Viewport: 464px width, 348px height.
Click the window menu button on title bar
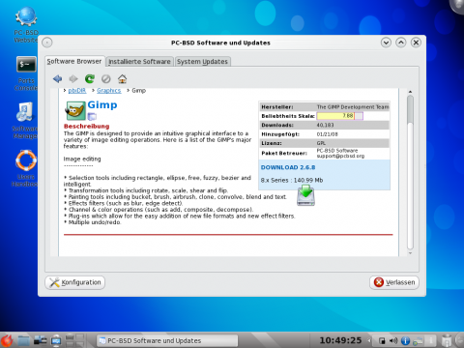point(47,43)
